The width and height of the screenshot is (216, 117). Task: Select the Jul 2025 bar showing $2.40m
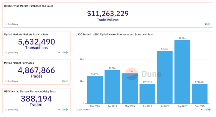165,77
